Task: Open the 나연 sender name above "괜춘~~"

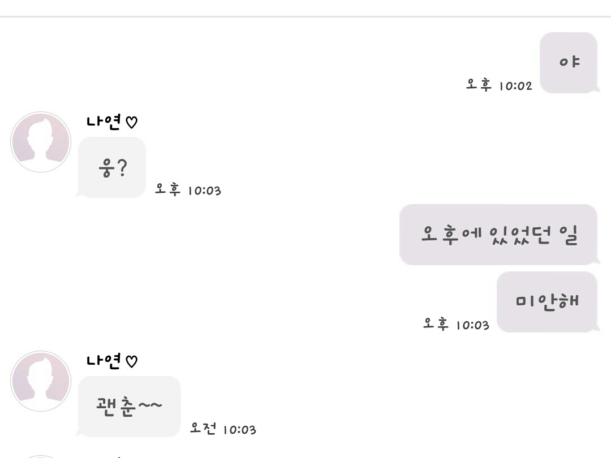Action: pyautogui.click(x=104, y=361)
